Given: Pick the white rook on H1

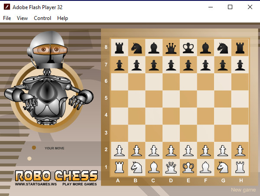Looking at the screenshot, I should pyautogui.click(x=240, y=167).
